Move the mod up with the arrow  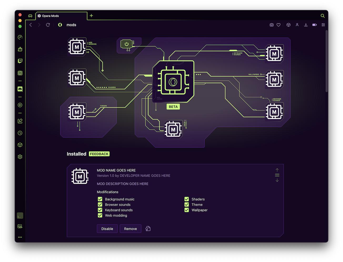pos(277,170)
